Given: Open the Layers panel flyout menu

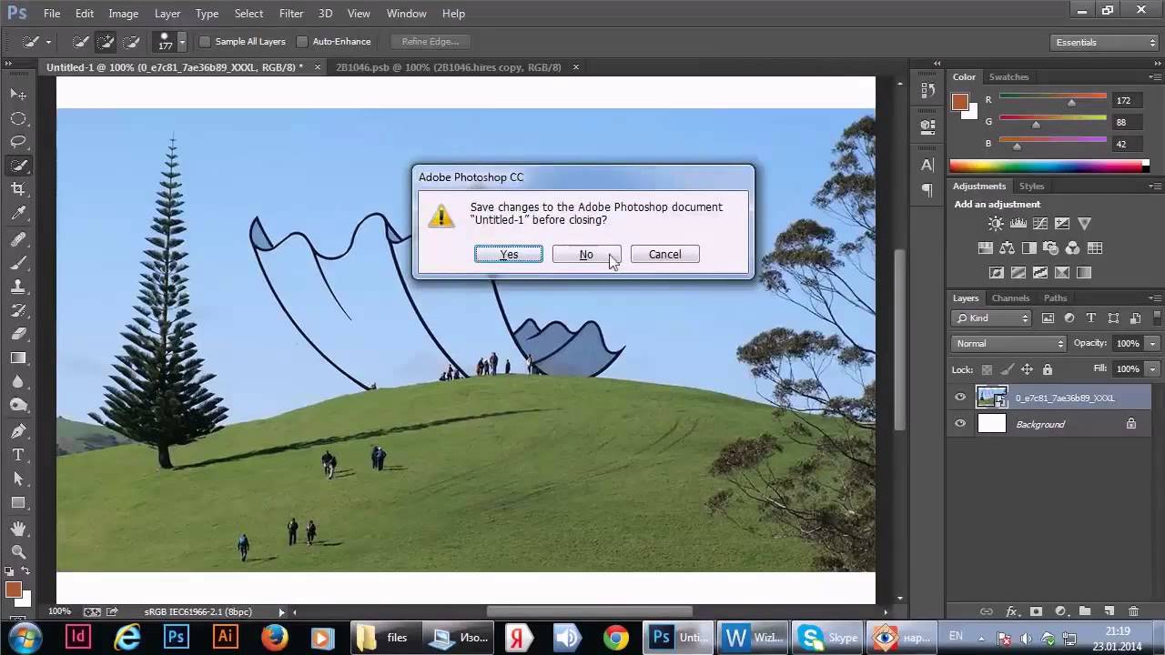Looking at the screenshot, I should coord(1156,298).
